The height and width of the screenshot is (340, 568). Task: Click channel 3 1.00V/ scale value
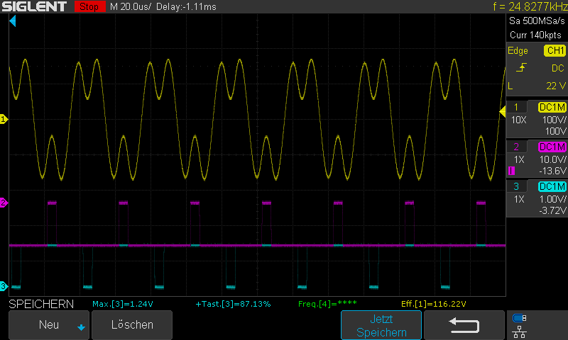click(x=553, y=200)
